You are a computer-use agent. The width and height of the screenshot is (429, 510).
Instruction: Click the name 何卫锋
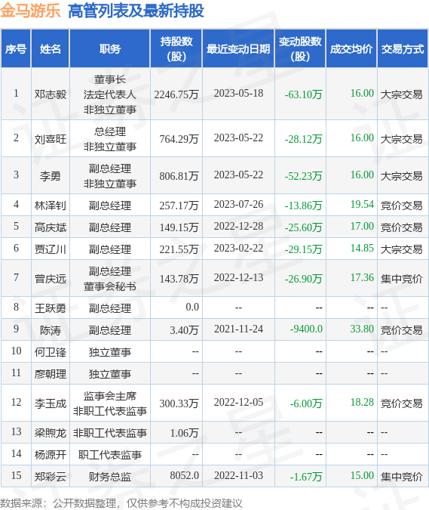51,351
